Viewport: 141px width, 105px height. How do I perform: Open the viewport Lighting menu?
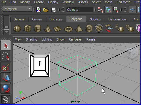point(47,39)
